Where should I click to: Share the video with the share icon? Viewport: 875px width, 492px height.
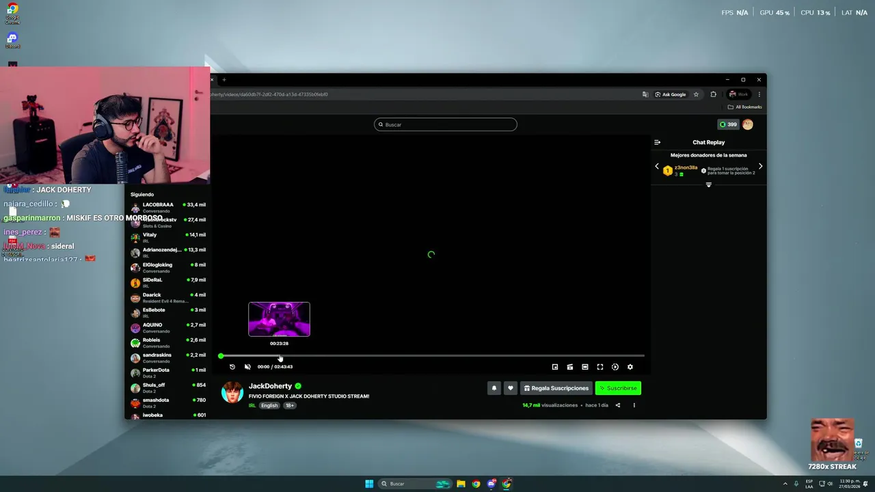click(618, 405)
